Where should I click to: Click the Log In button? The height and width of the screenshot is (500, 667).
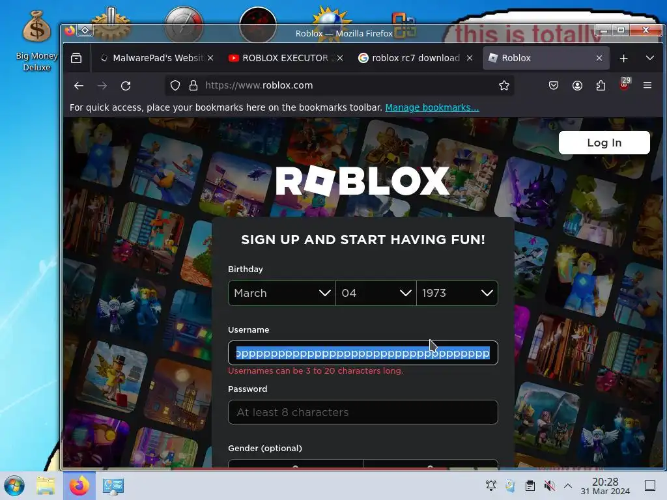(604, 143)
